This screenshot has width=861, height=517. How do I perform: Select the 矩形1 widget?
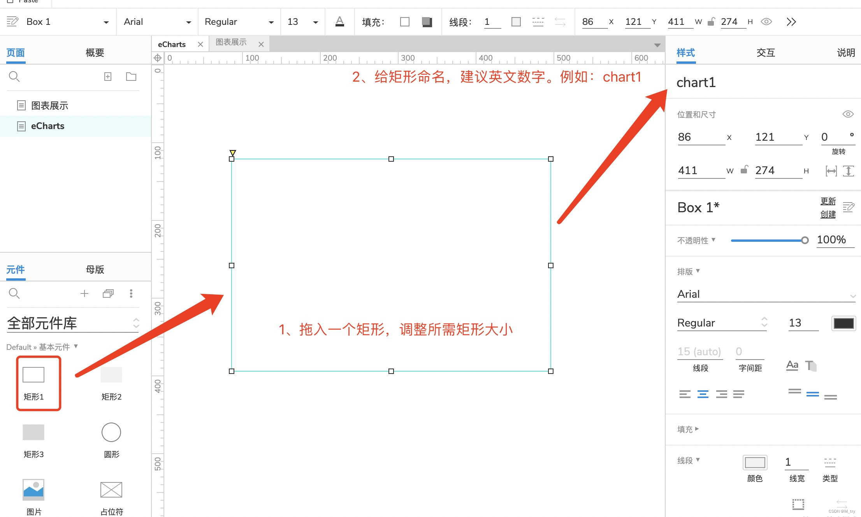(33, 383)
